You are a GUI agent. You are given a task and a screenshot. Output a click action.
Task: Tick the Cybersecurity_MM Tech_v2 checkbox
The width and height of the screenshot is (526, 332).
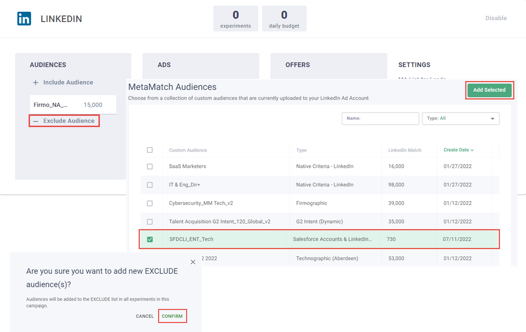(150, 203)
